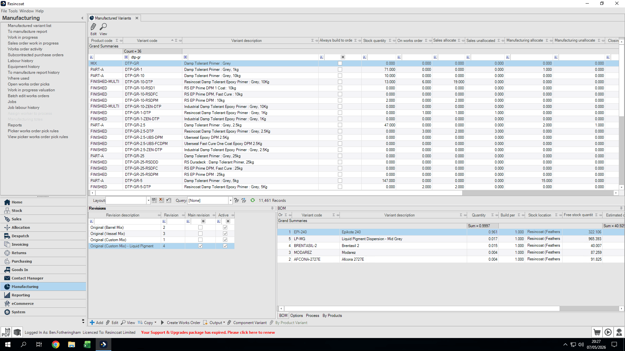
Task: Close the Manufactured Variants tab
Action: (137, 18)
